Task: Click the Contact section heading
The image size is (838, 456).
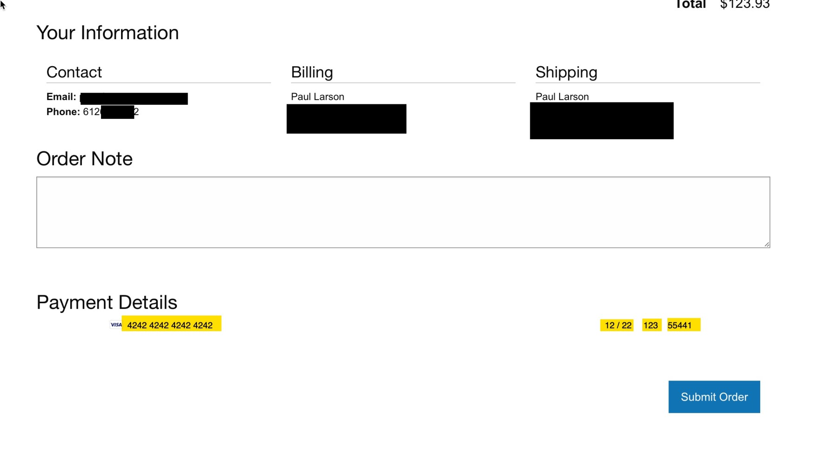Action: pyautogui.click(x=74, y=72)
